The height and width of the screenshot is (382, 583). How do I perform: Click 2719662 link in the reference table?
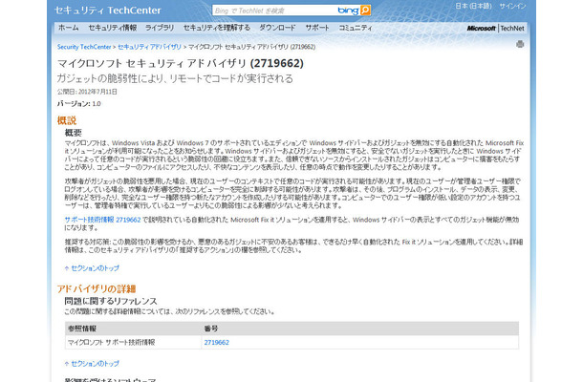pyautogui.click(x=216, y=342)
